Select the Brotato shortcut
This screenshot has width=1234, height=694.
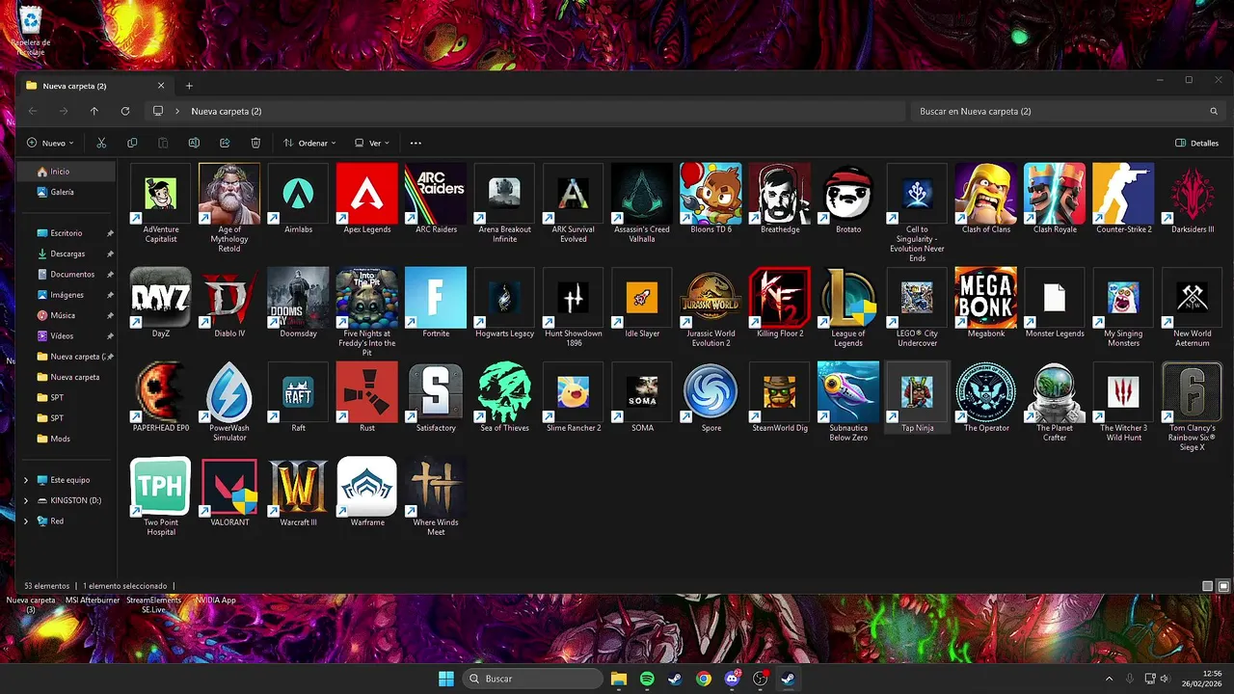(848, 194)
